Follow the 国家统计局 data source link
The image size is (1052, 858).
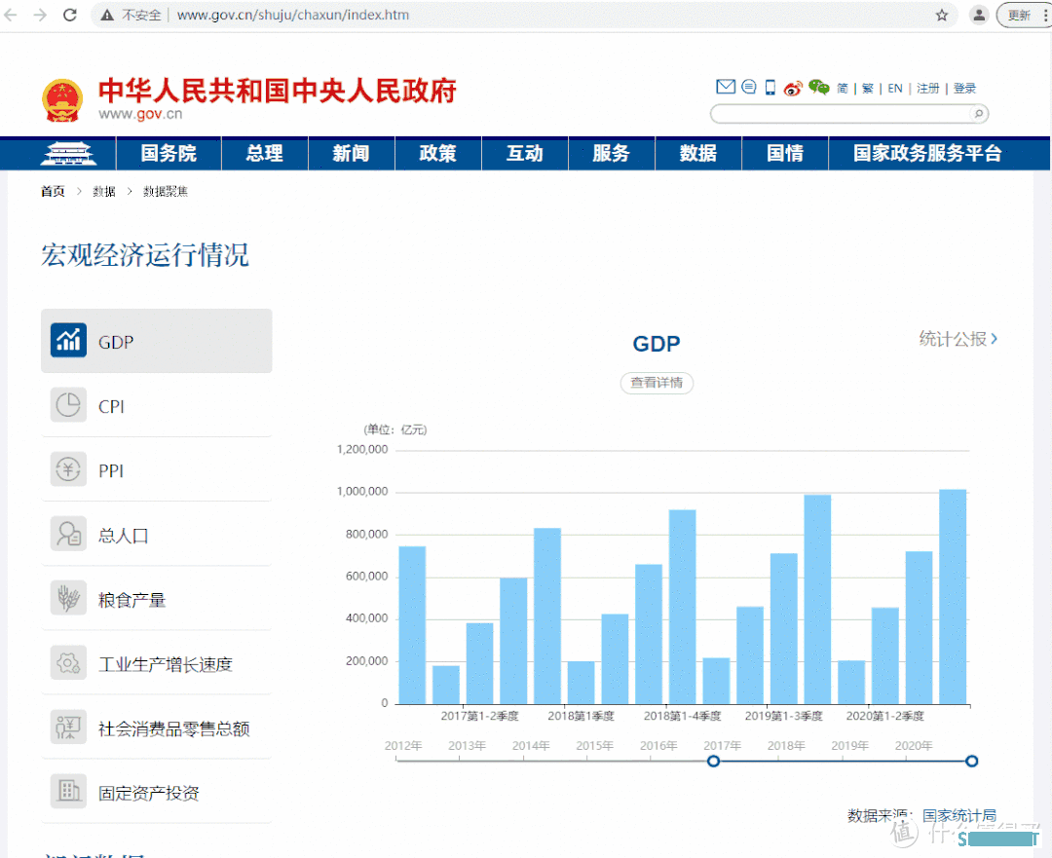click(x=959, y=815)
